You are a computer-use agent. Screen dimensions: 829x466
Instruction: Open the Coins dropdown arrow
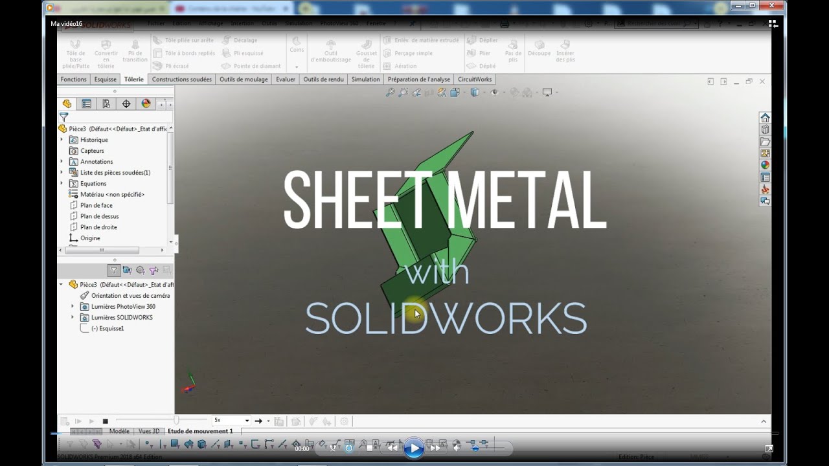pyautogui.click(x=297, y=67)
